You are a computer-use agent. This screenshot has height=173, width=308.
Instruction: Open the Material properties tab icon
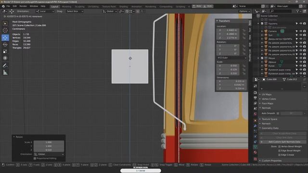pos(255,152)
